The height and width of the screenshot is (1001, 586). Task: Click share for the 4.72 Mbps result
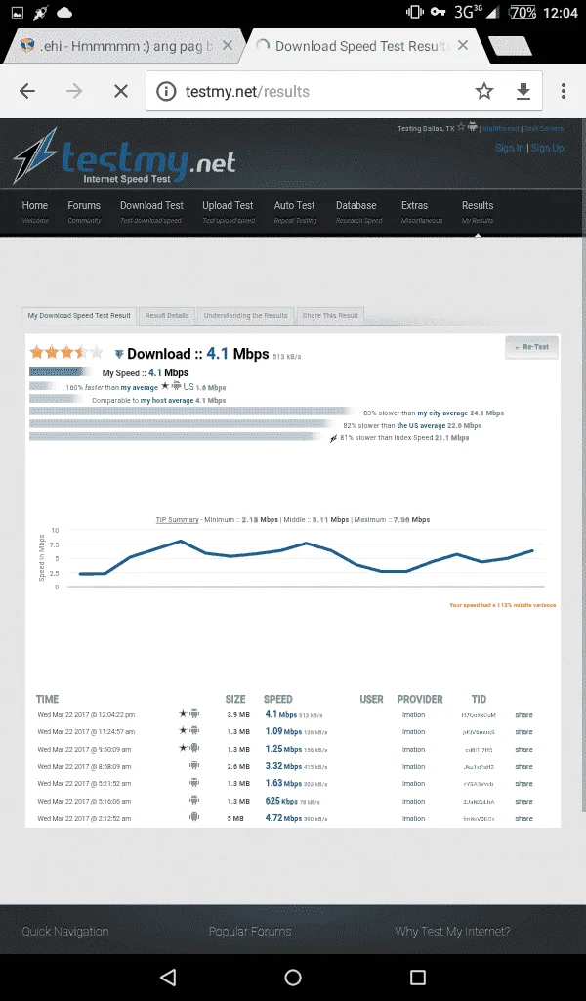pos(524,818)
